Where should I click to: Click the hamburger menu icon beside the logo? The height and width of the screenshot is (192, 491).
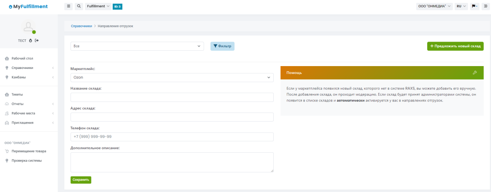click(x=69, y=6)
